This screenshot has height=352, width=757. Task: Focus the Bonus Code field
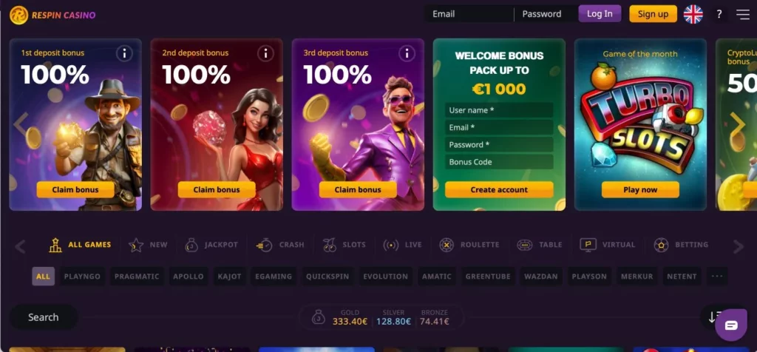point(499,162)
